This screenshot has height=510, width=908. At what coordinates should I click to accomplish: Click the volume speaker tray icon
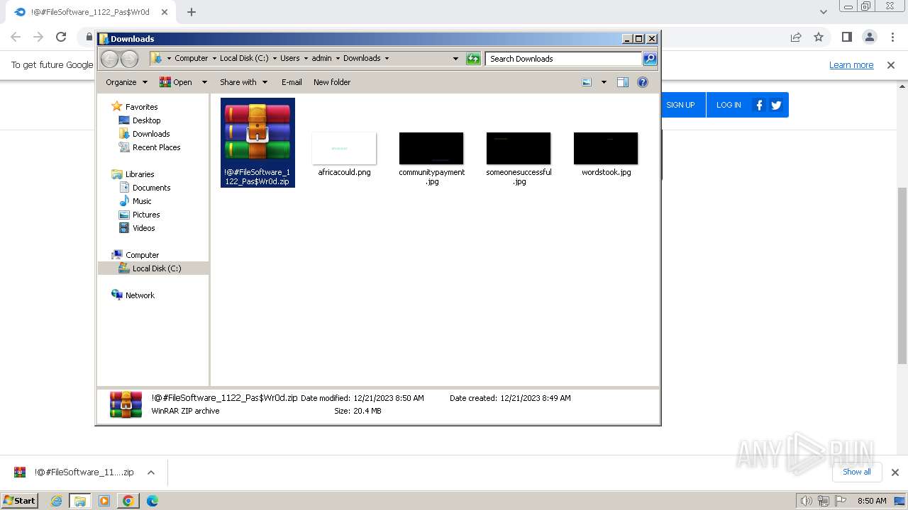(x=806, y=501)
